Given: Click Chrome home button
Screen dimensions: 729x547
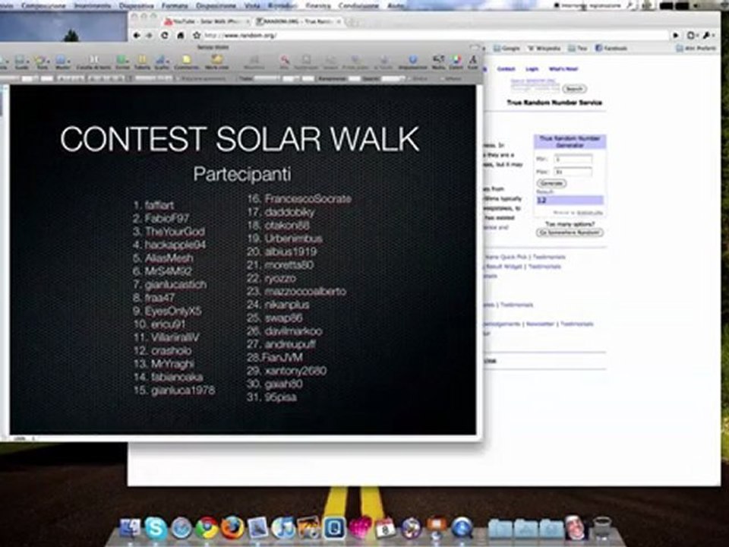Looking at the screenshot, I should tap(181, 36).
